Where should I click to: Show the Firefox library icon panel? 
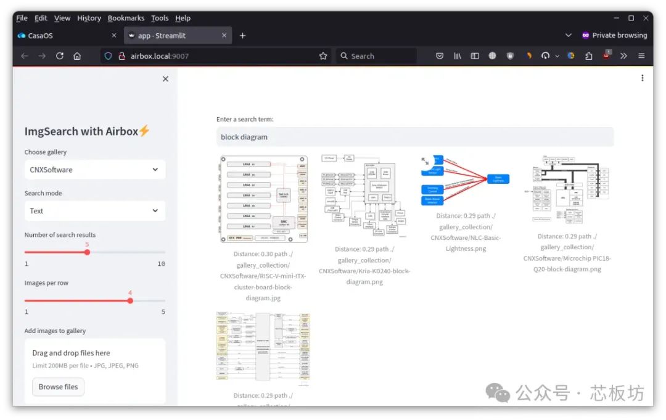pyautogui.click(x=458, y=56)
